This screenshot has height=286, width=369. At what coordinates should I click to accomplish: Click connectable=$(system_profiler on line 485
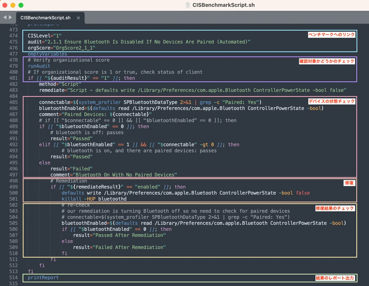point(150,102)
